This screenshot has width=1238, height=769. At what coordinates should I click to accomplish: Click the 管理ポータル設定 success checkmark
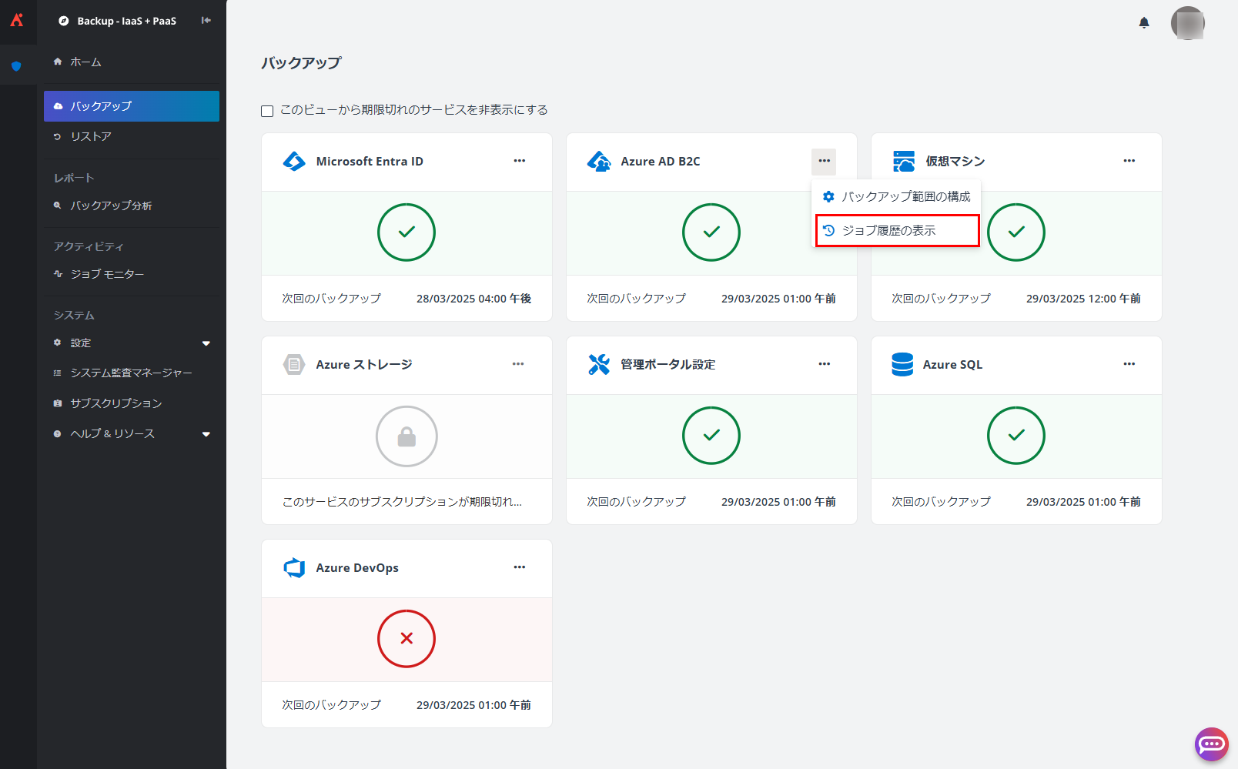click(711, 436)
